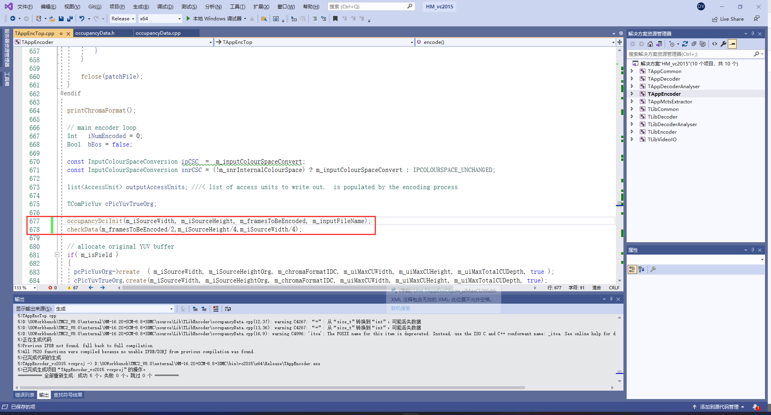
Task: Go to previous message in Output
Action: [195, 309]
